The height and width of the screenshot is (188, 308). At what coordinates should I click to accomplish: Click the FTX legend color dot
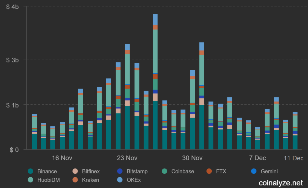pos(209,171)
